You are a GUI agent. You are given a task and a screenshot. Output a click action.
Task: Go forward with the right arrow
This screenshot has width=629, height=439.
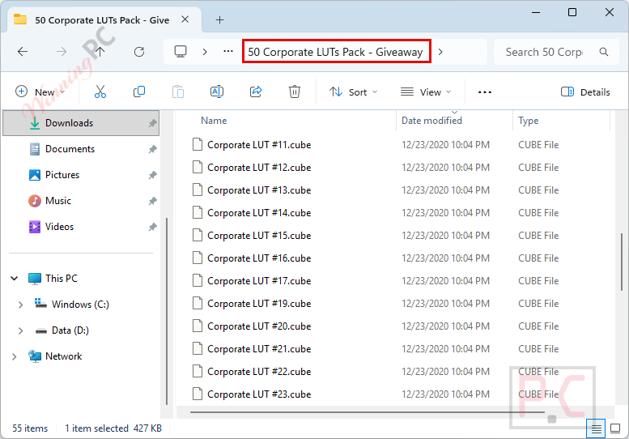(62, 52)
